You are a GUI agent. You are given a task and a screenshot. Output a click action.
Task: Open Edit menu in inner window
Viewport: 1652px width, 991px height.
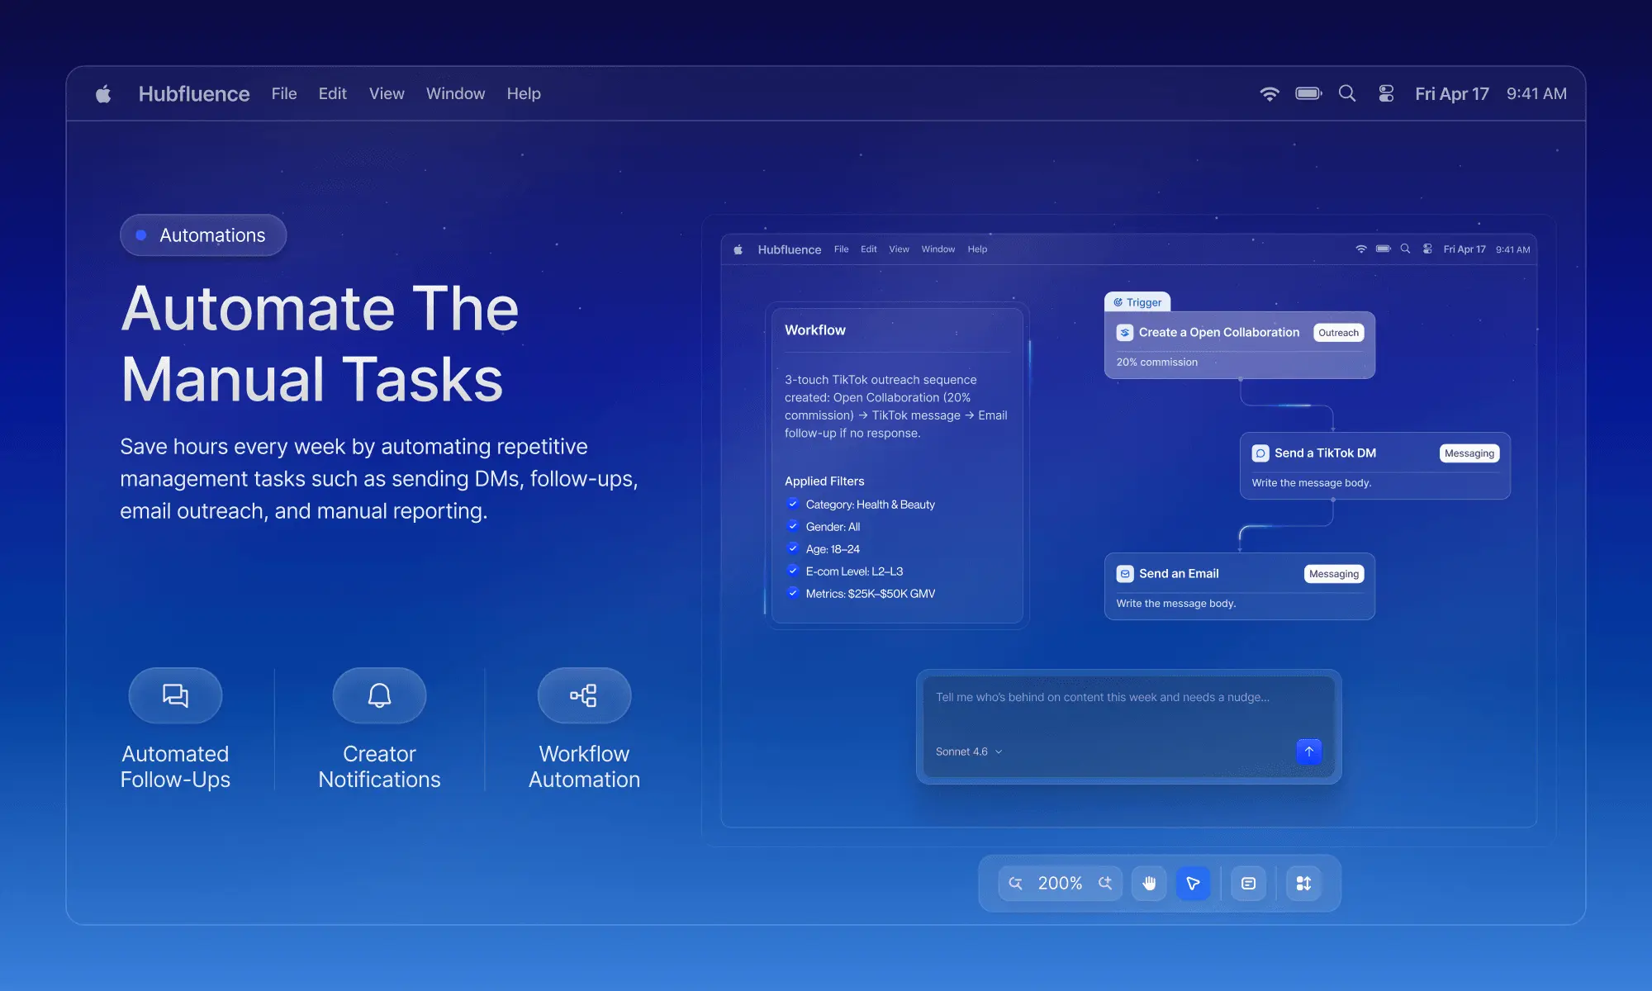click(869, 249)
